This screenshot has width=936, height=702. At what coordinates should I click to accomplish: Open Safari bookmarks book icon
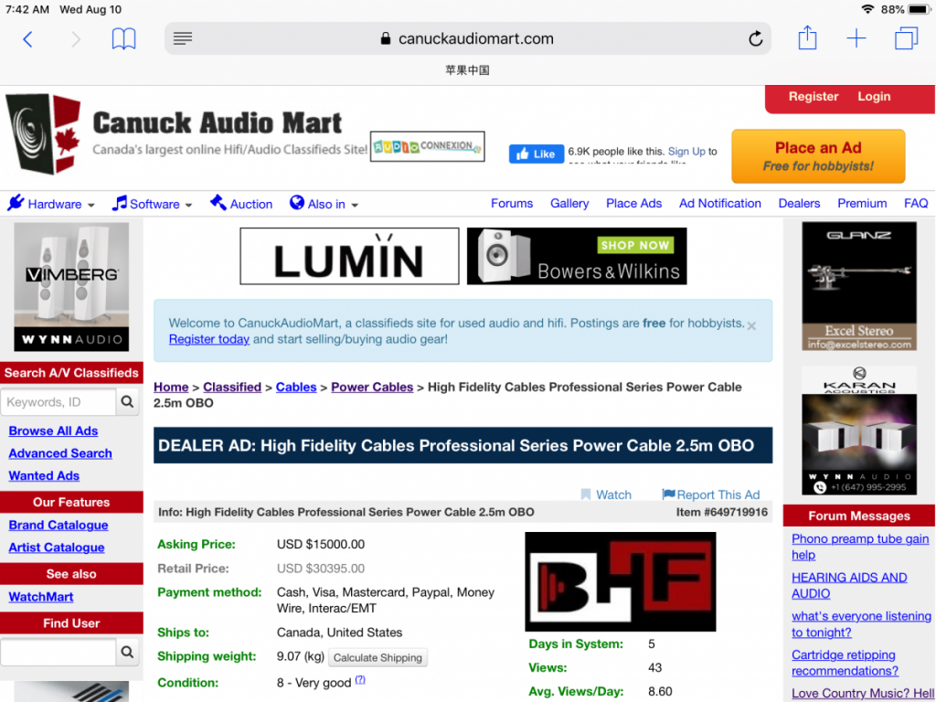tap(123, 39)
